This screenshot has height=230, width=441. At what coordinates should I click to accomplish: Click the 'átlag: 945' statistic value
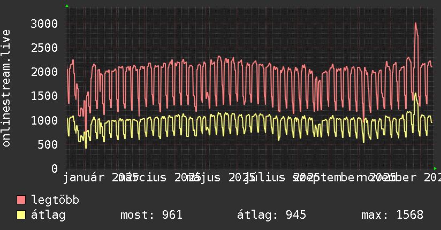[x=271, y=215]
